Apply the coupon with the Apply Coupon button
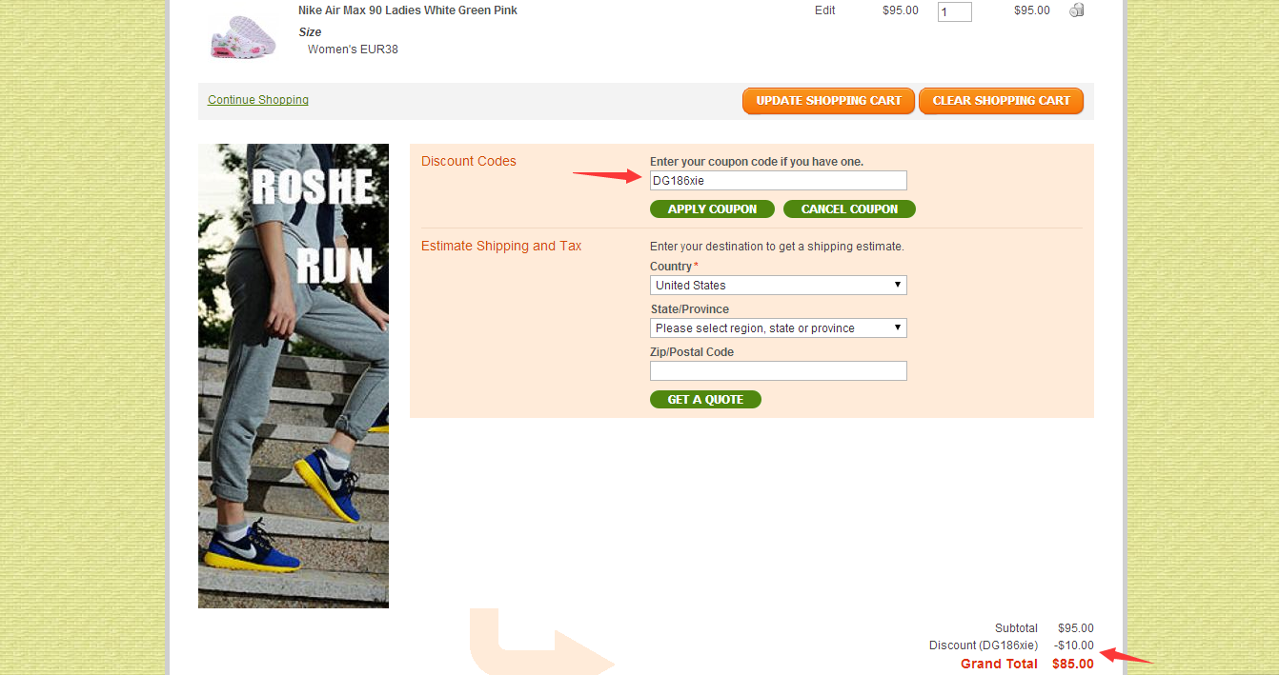 coord(712,209)
